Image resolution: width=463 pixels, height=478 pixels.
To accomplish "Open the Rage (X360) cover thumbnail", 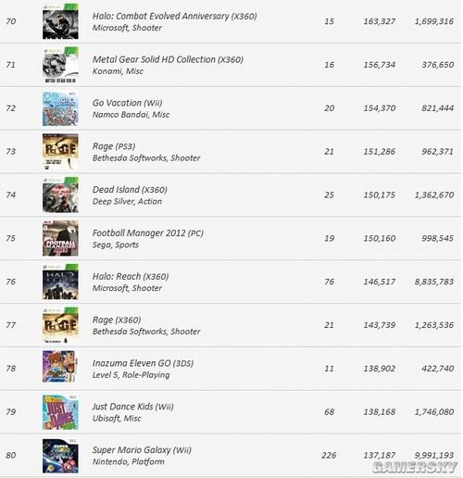I will pos(60,325).
